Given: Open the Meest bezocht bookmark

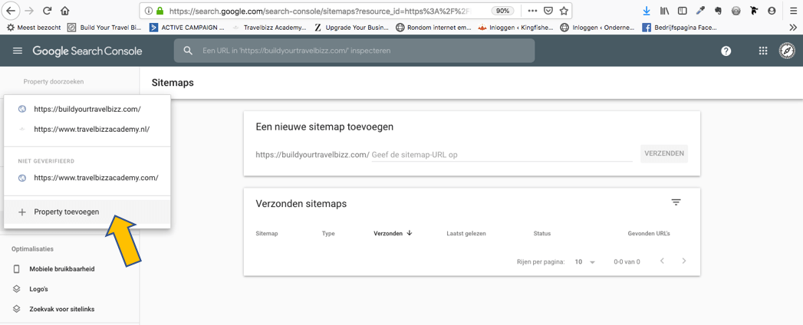Looking at the screenshot, I should (x=35, y=27).
